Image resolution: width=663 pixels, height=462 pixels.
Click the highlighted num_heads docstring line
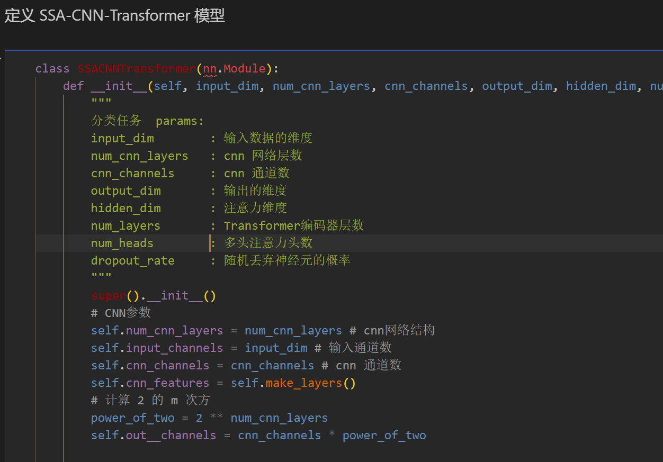[122, 243]
